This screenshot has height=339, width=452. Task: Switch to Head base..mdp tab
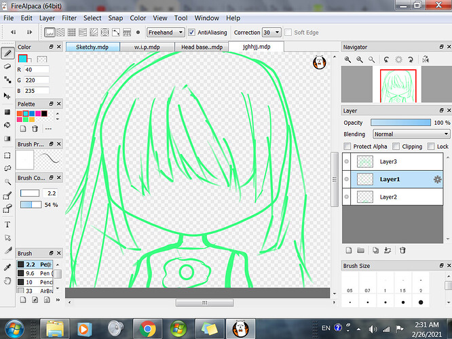click(202, 47)
